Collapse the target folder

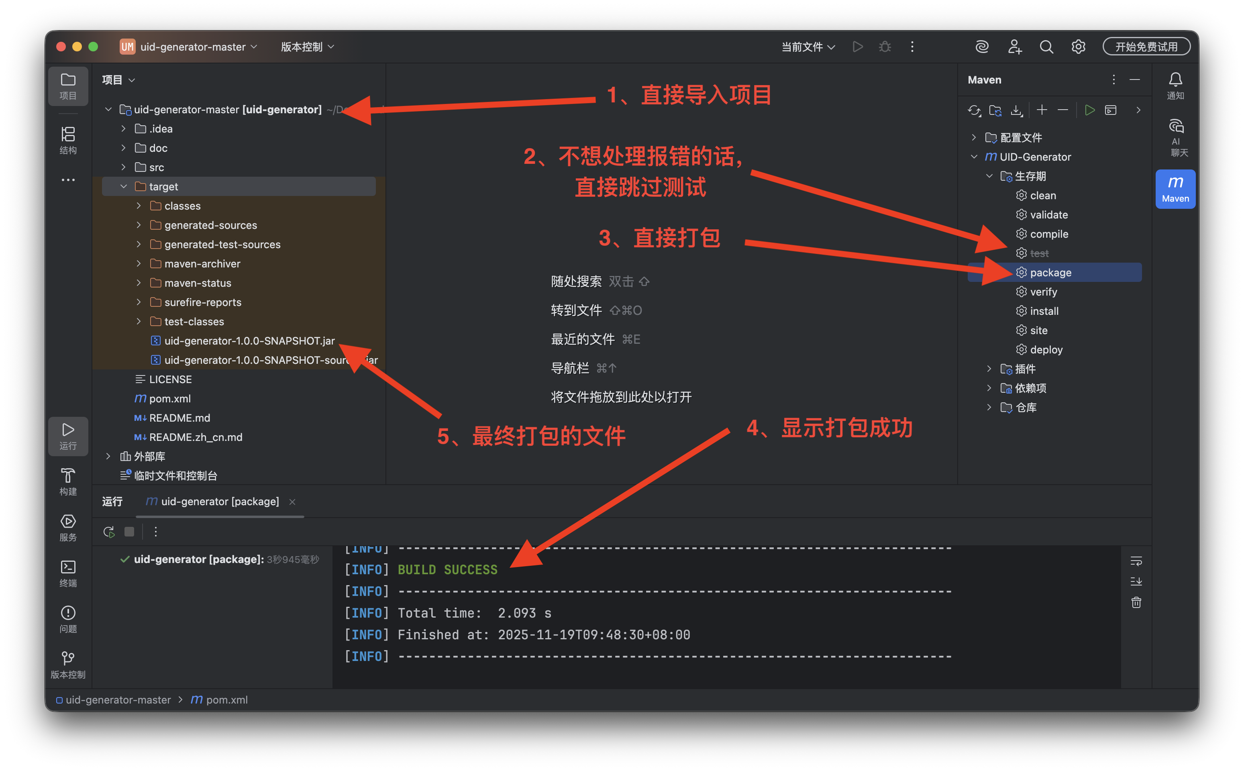pos(123,187)
